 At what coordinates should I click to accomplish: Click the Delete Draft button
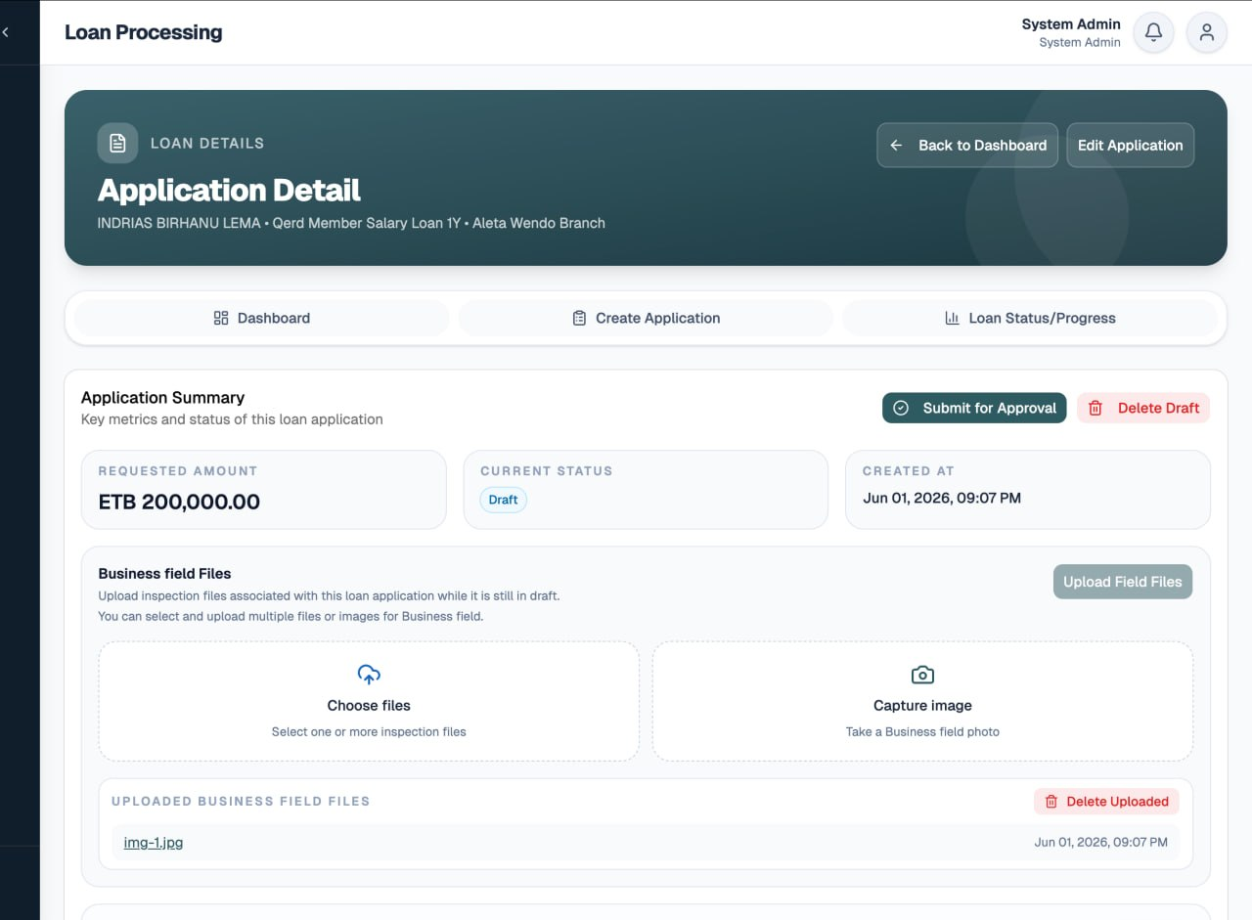click(x=1143, y=408)
